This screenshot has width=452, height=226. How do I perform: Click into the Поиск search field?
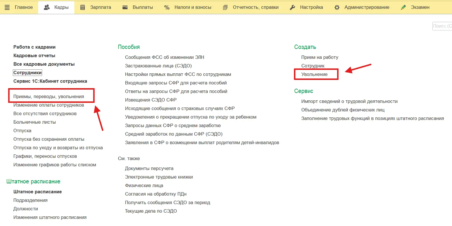(442, 26)
